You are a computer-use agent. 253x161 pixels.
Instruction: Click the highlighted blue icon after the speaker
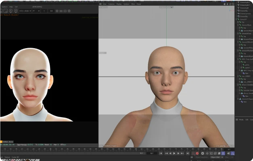[233, 153]
